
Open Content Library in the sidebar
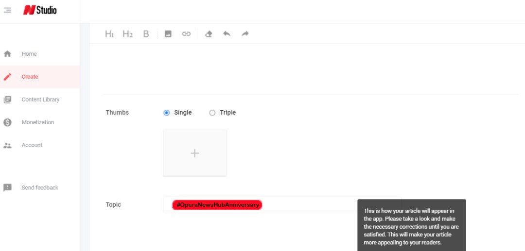pyautogui.click(x=40, y=100)
